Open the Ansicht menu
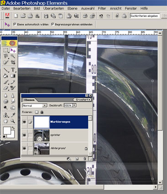The image size is (167, 194). click(x=115, y=8)
